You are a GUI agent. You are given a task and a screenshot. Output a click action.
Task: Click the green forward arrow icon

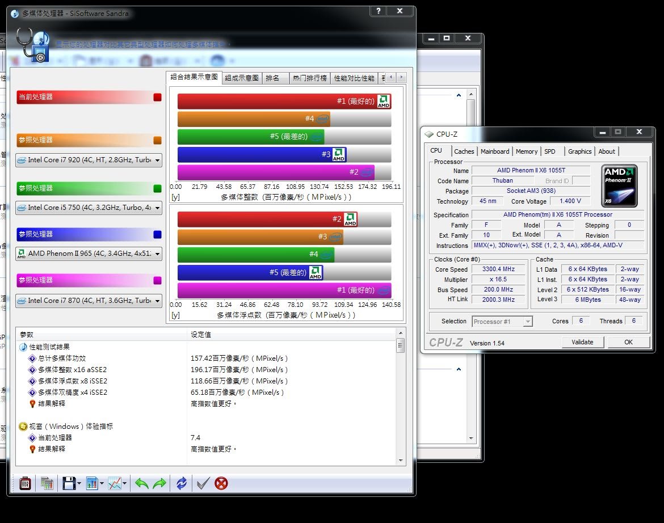(159, 483)
